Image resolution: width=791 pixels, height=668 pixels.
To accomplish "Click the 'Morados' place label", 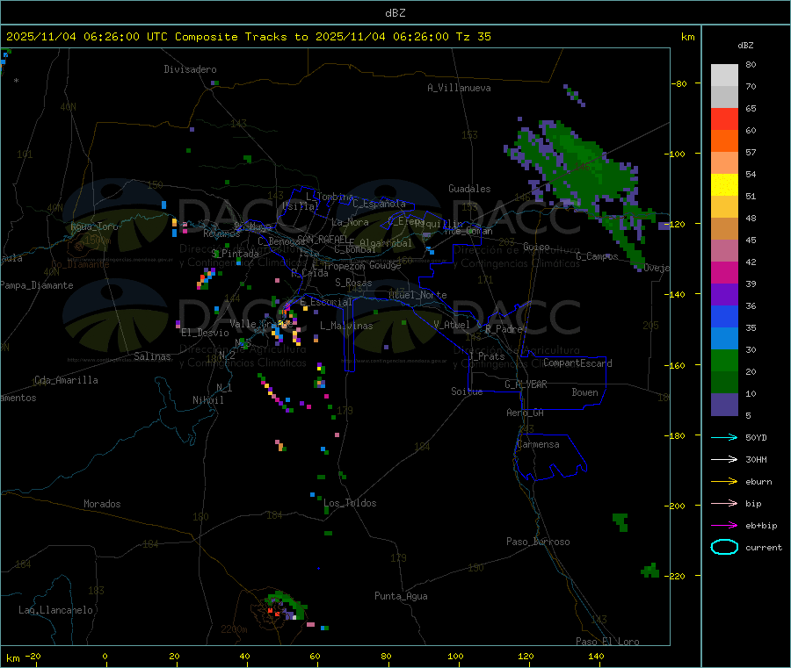I will coord(102,504).
